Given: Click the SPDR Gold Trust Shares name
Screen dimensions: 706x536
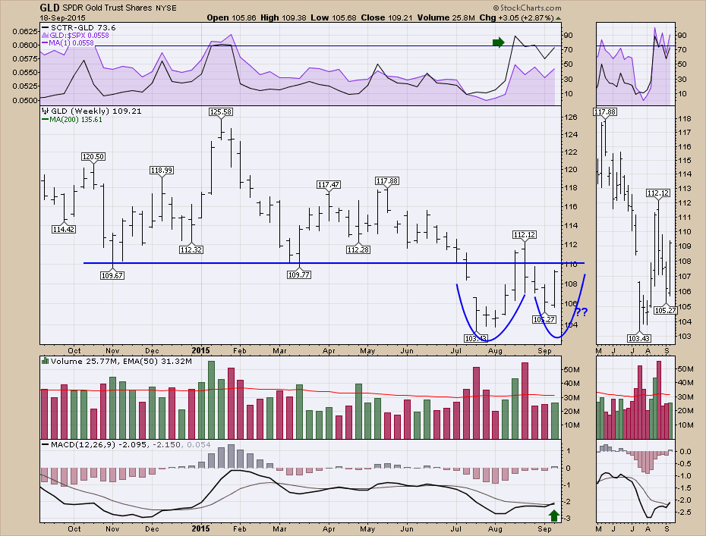Looking at the screenshot, I should [x=107, y=8].
